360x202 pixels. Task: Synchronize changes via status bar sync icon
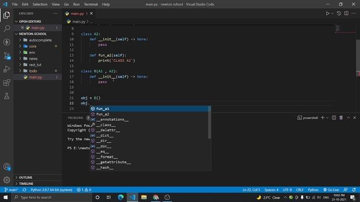tap(24, 190)
